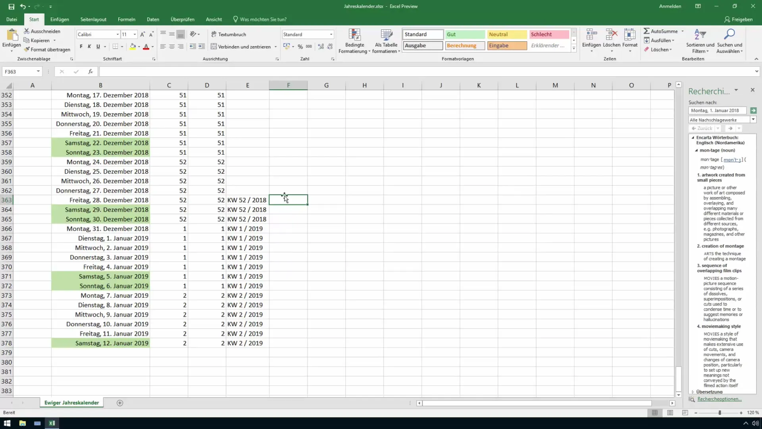This screenshot has width=762, height=429.
Task: Open the font size dropdown
Action: point(135,35)
